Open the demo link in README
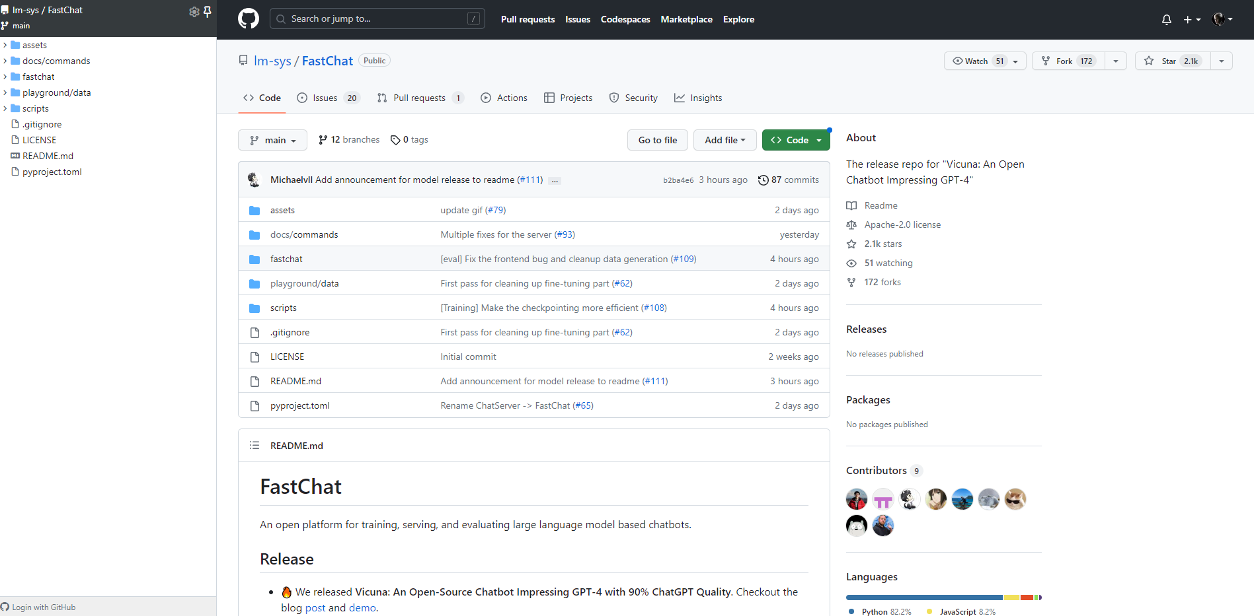1254x616 pixels. point(362,608)
